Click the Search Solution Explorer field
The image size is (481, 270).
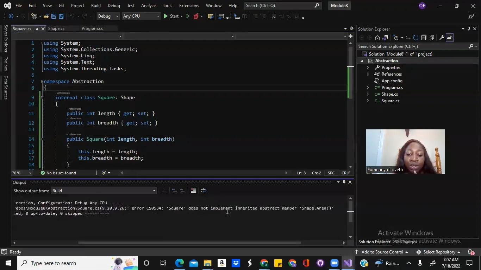(413, 46)
